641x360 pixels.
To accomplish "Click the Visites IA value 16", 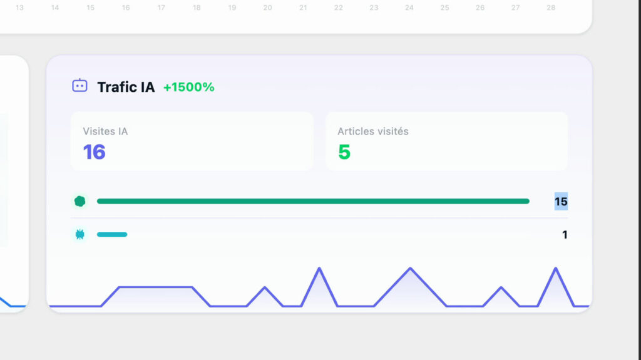I will (x=94, y=152).
